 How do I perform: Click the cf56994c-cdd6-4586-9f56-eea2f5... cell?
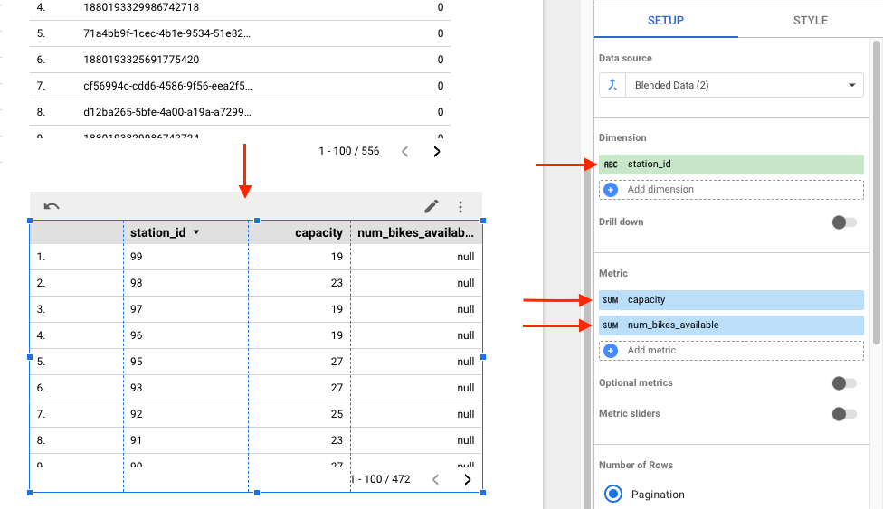click(x=167, y=86)
